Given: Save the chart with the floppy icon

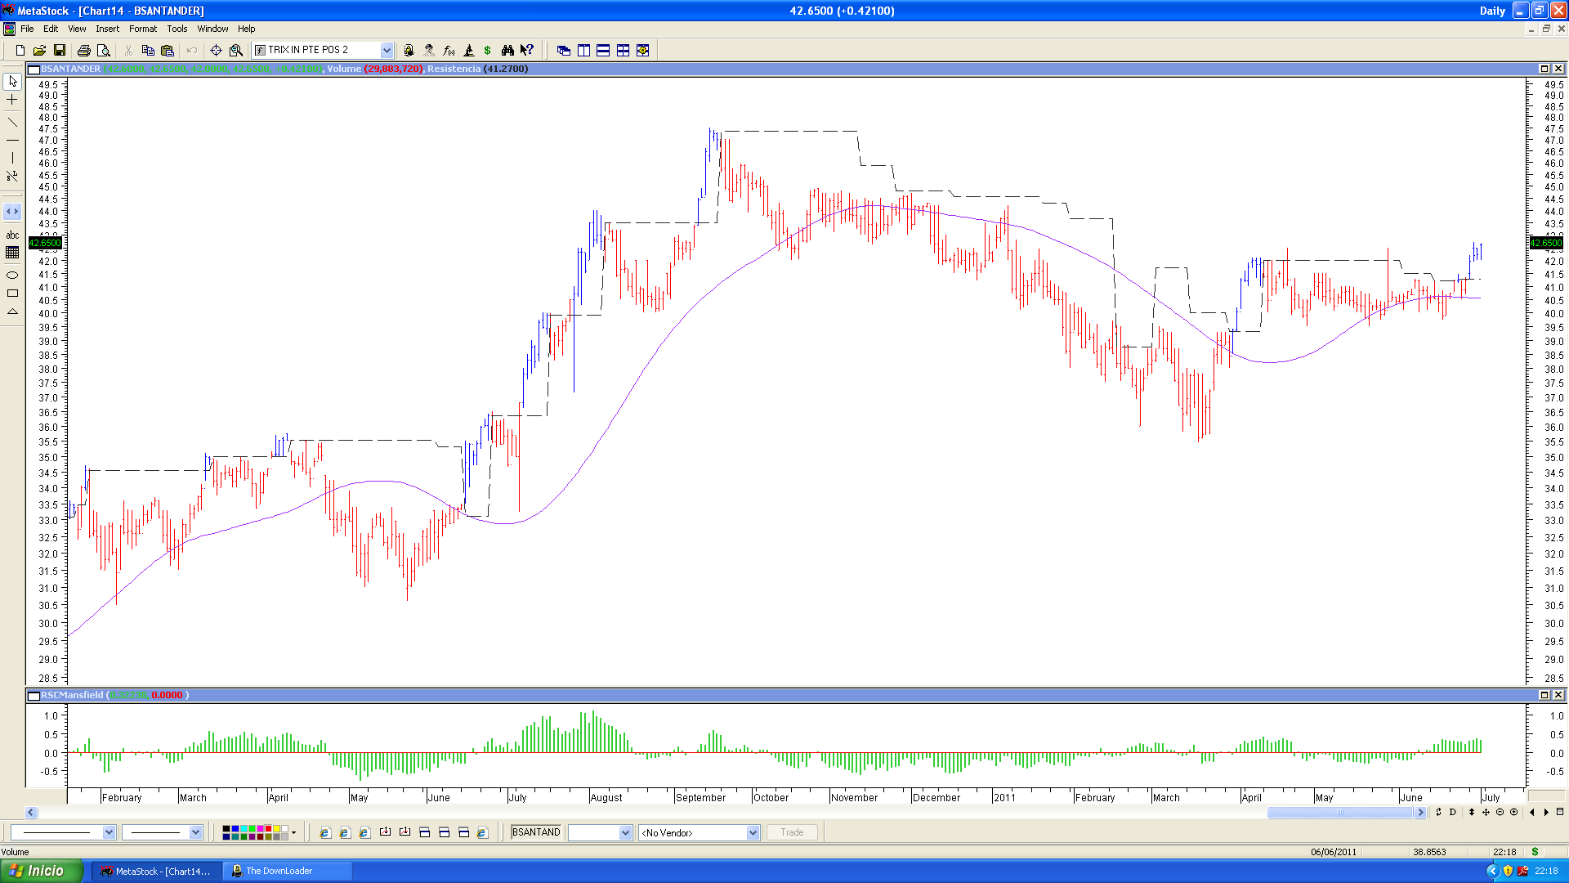Looking at the screenshot, I should pyautogui.click(x=59, y=50).
